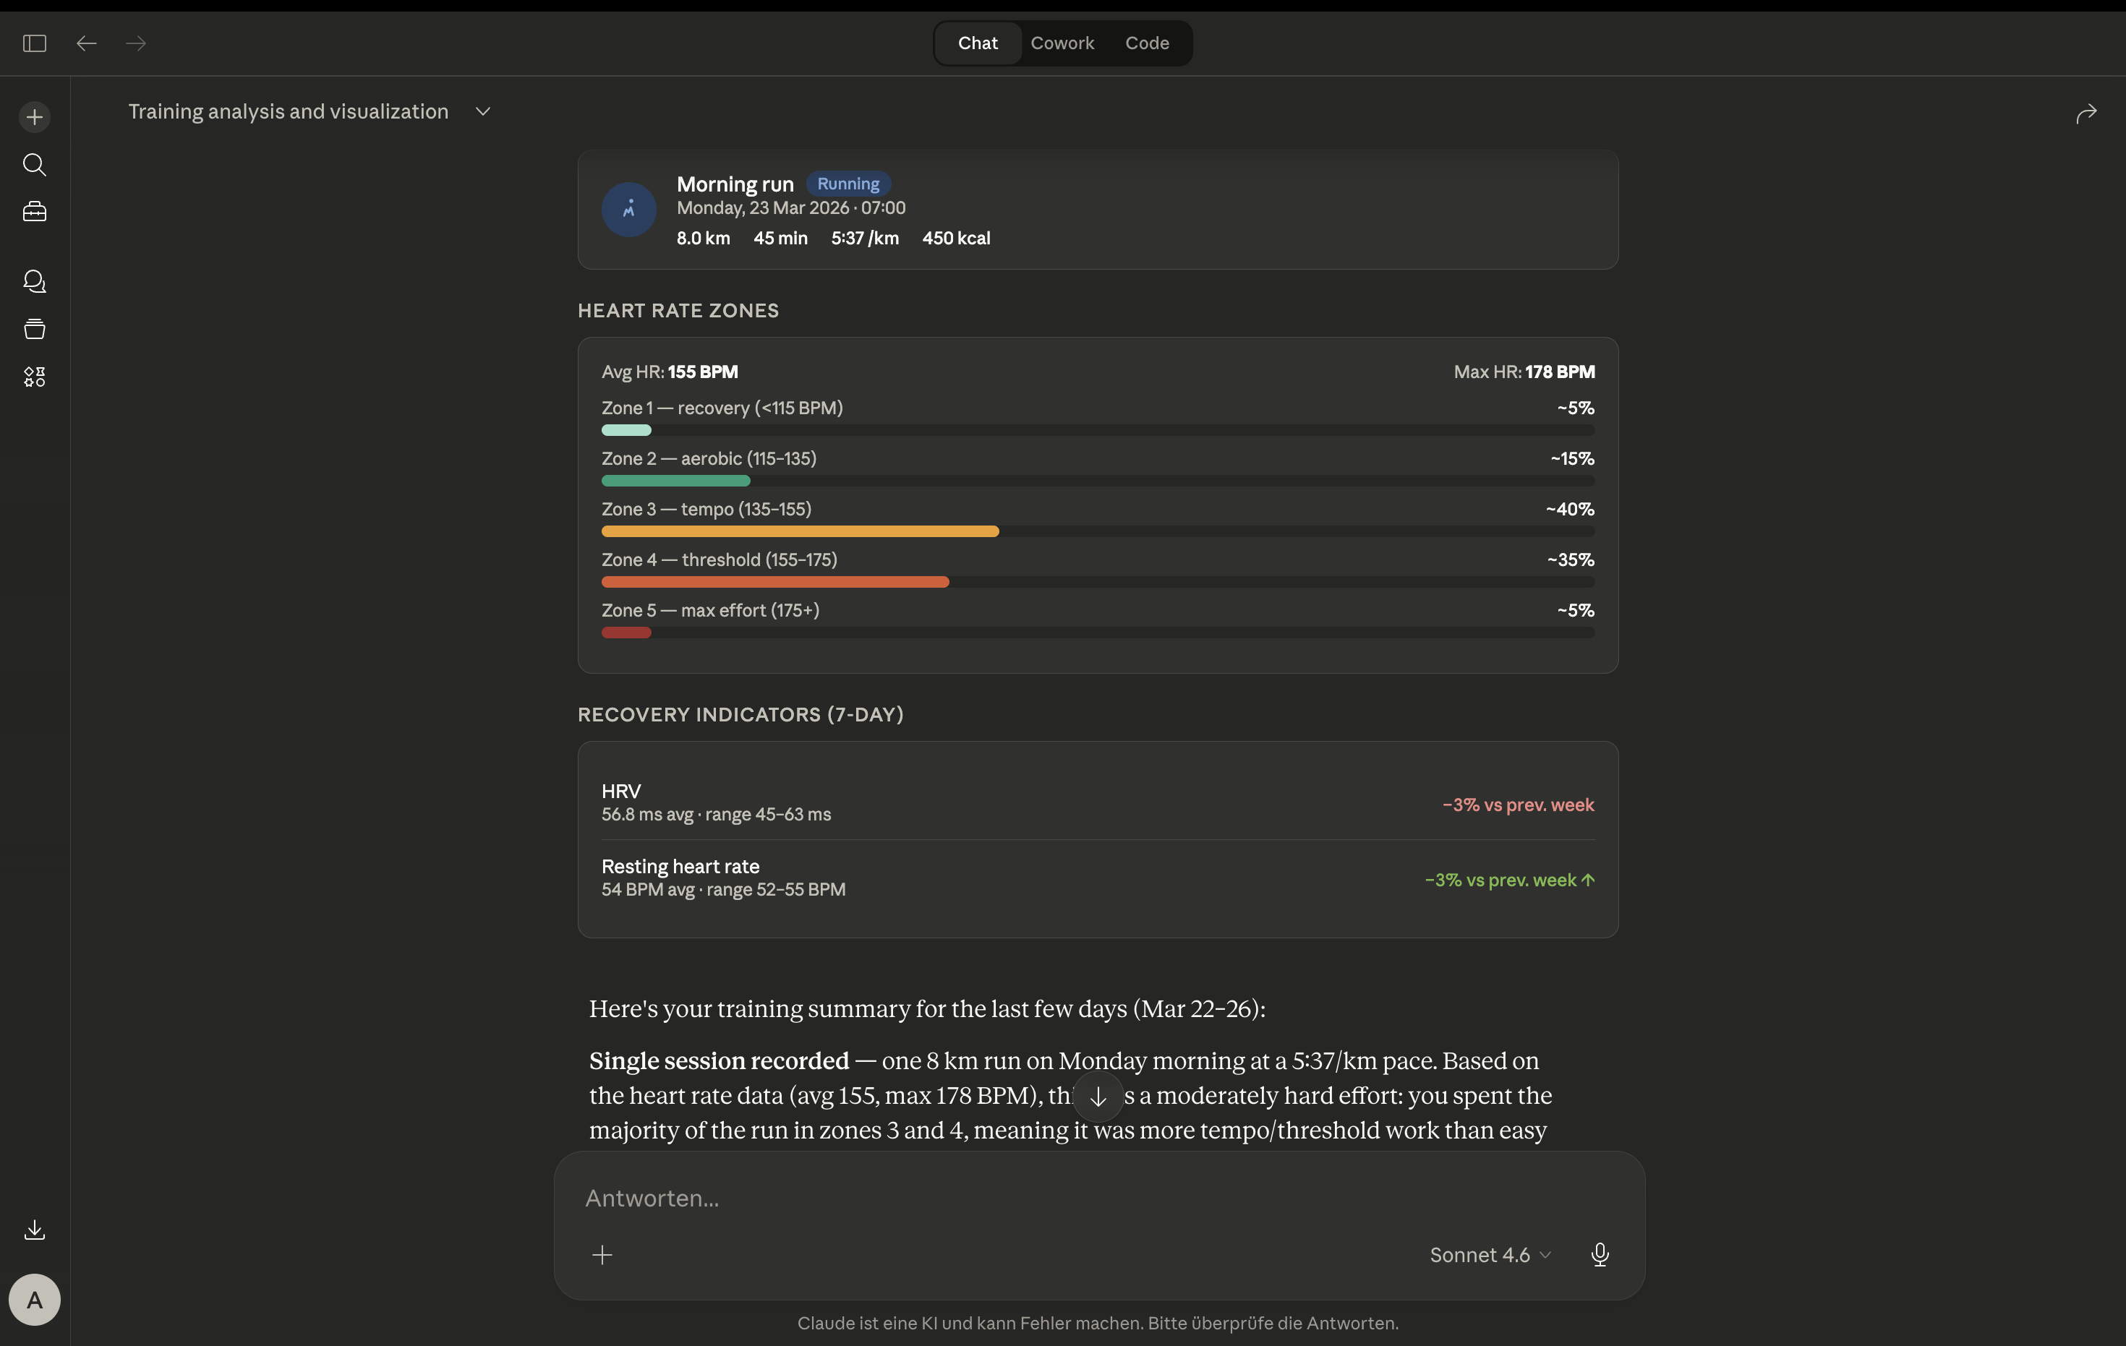Switch to the Code tab
2126x1346 pixels.
pos(1146,43)
